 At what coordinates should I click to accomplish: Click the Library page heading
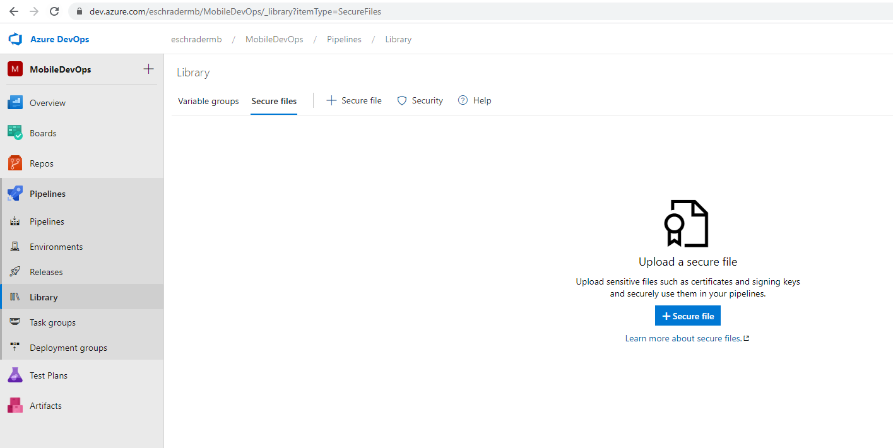pos(193,73)
